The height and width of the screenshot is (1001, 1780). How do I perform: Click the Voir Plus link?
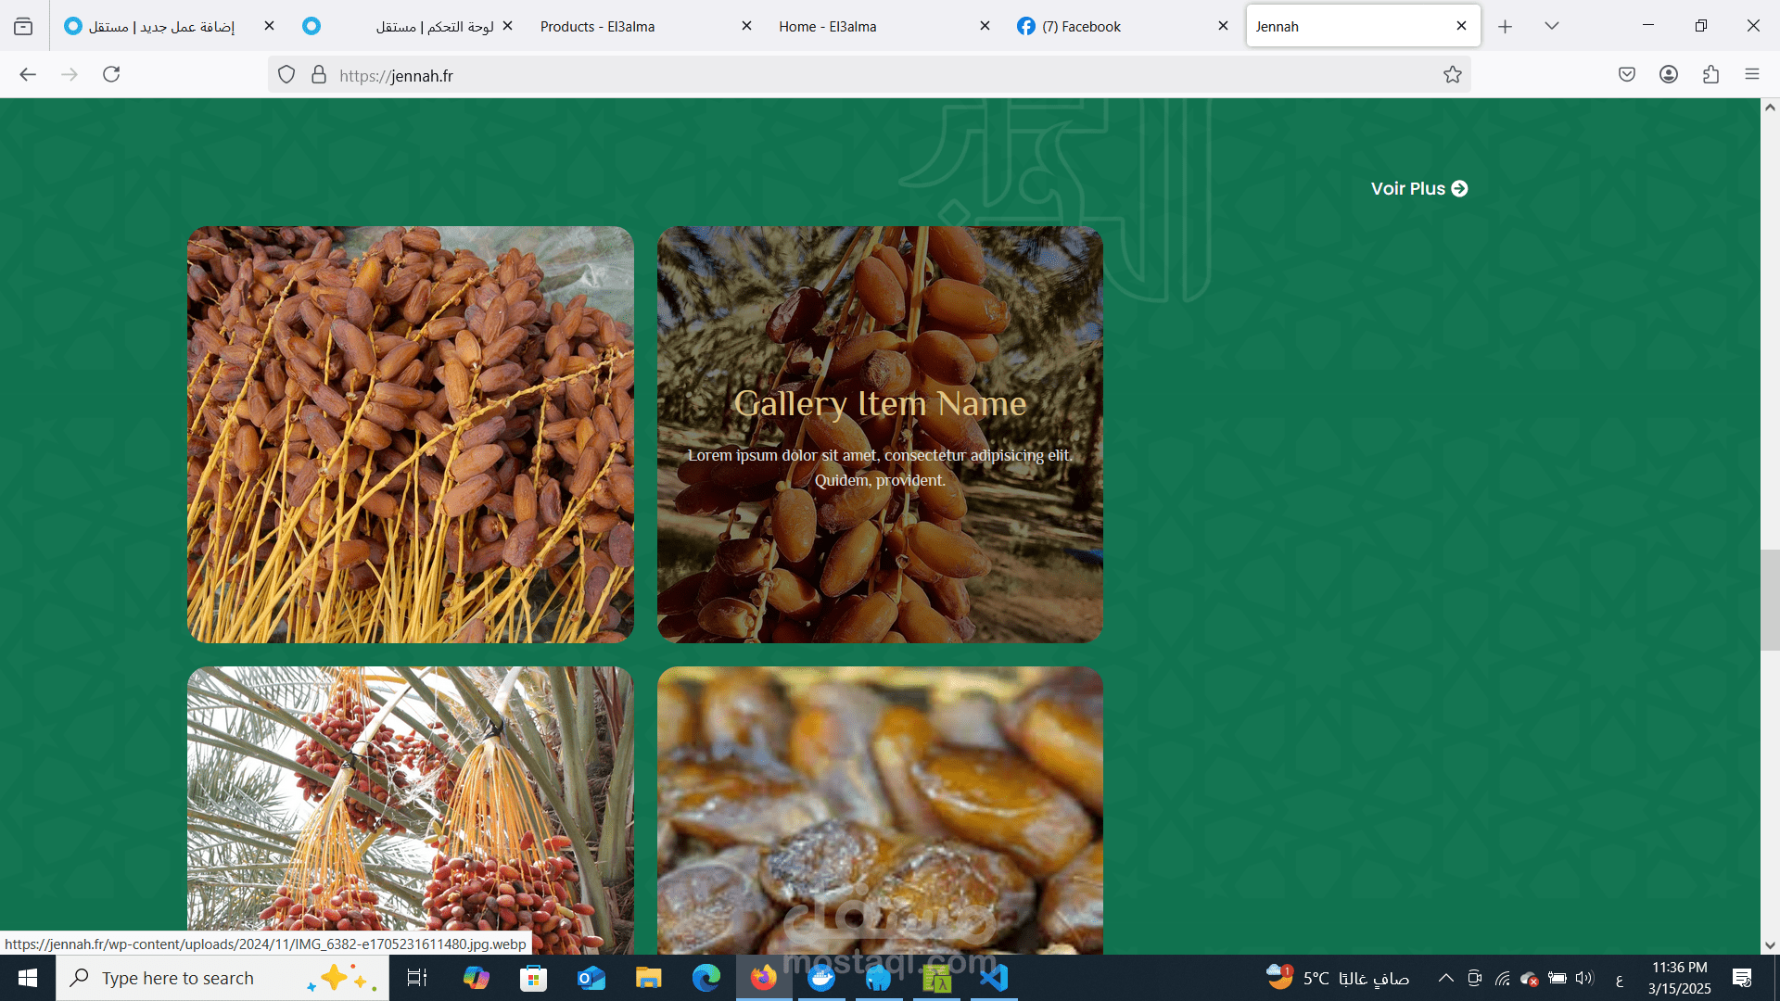click(1418, 188)
